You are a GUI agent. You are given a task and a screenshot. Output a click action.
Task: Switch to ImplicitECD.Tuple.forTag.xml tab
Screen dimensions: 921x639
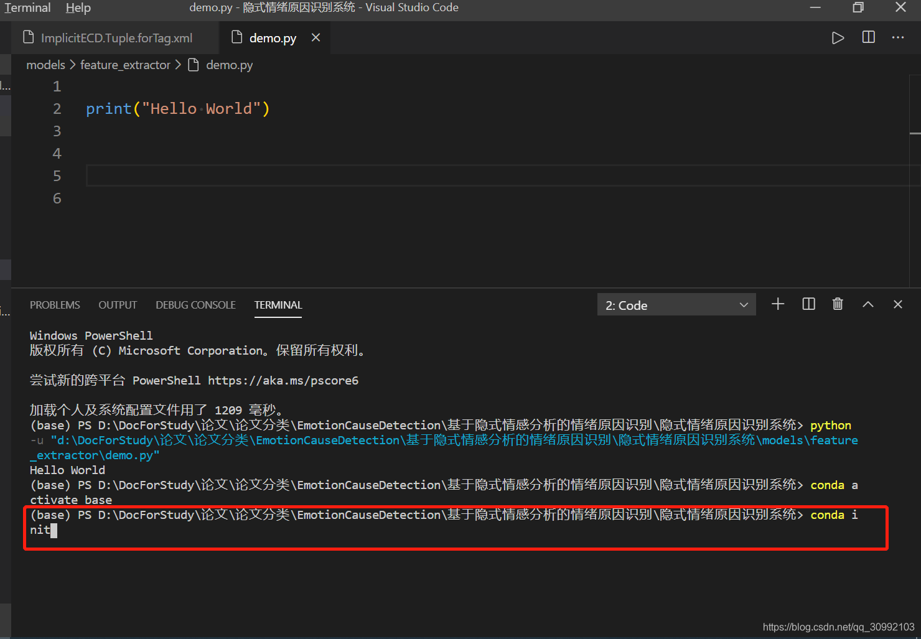pos(116,38)
